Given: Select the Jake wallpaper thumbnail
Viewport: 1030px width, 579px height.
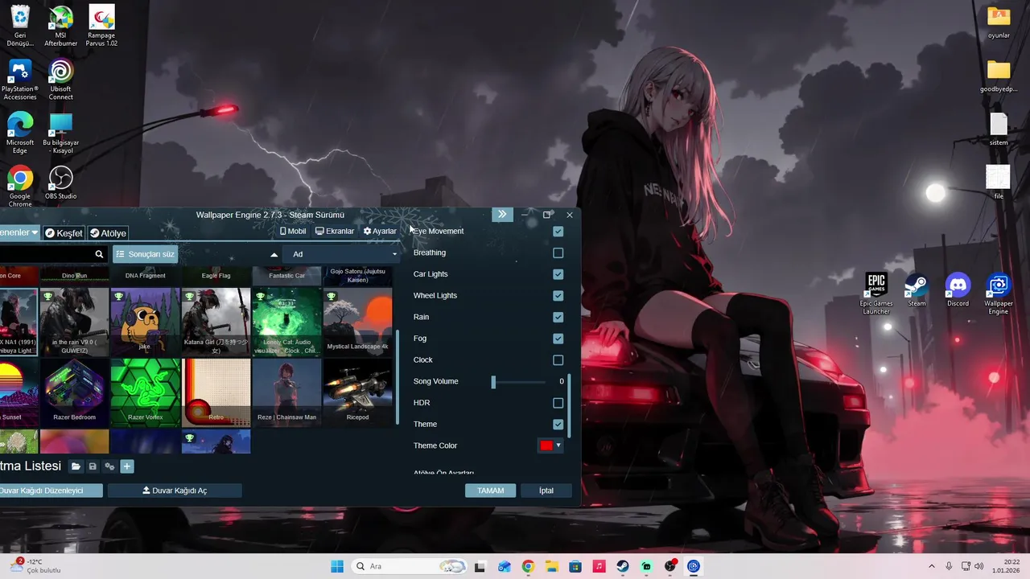Looking at the screenshot, I should (x=146, y=322).
